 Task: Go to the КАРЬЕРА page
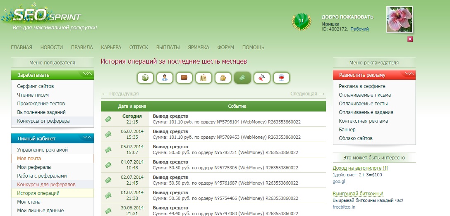click(111, 47)
